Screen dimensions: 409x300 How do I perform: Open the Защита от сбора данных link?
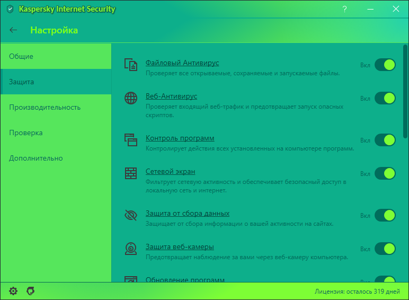point(188,214)
